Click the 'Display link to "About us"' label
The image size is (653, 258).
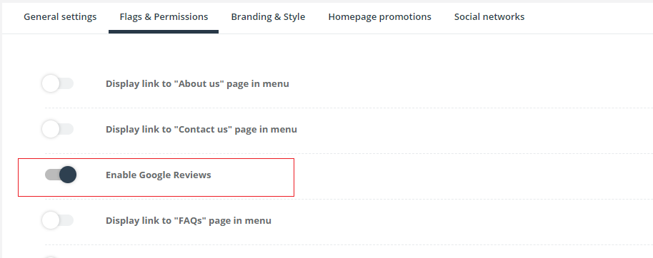point(197,84)
